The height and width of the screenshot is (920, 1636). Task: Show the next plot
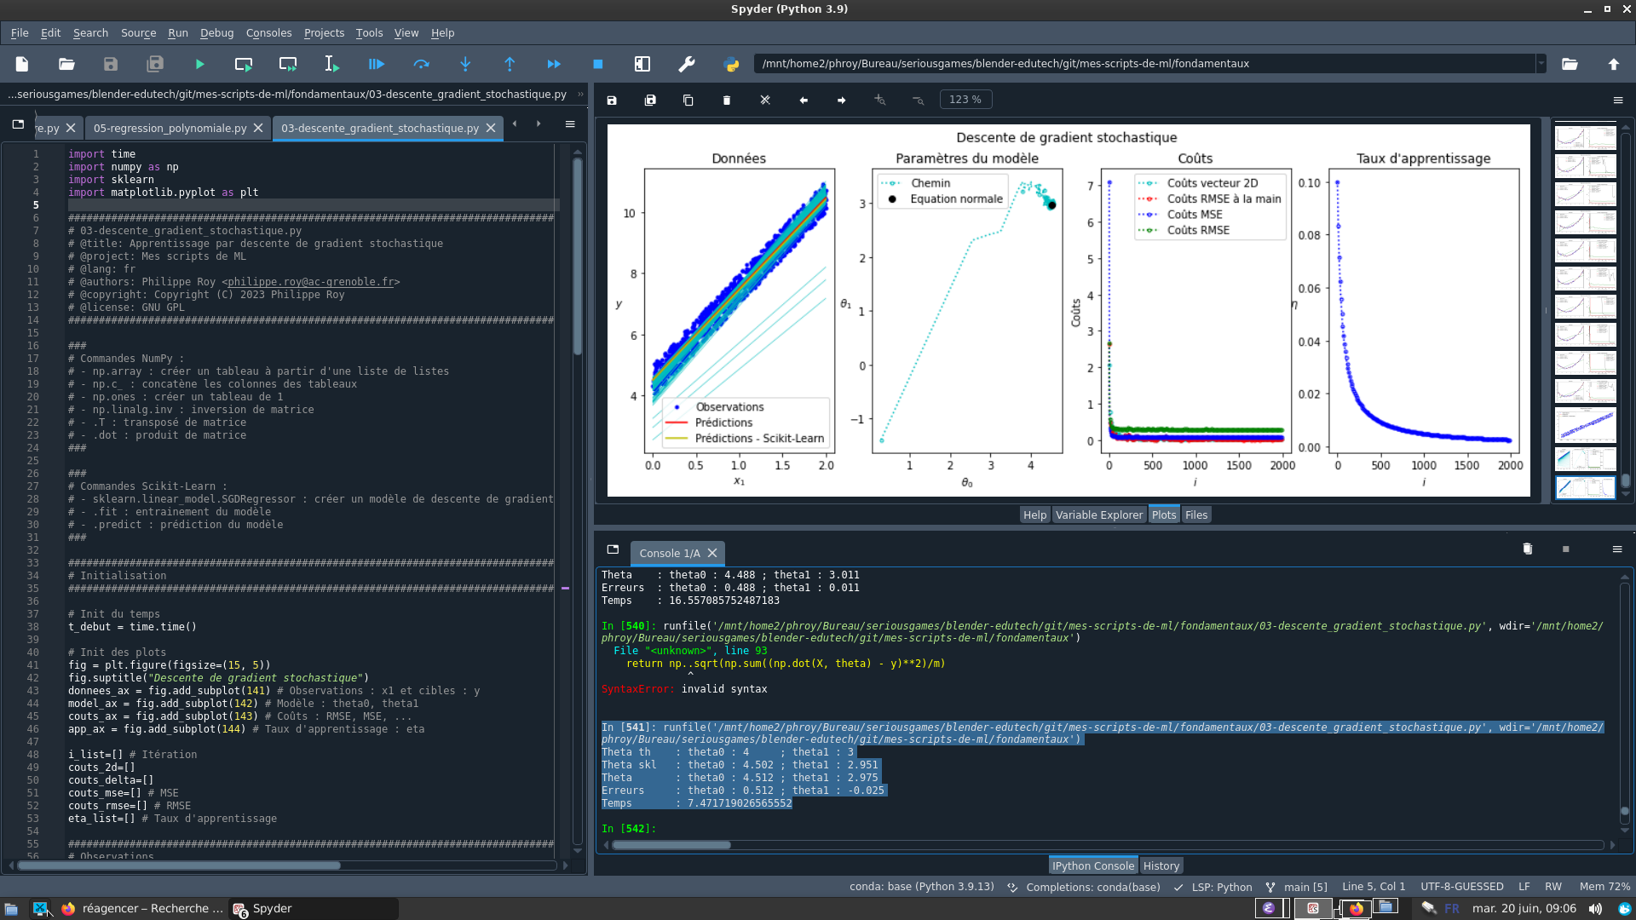coord(842,100)
